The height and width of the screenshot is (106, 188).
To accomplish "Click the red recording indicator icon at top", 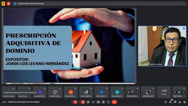I will click(x=9, y=4).
